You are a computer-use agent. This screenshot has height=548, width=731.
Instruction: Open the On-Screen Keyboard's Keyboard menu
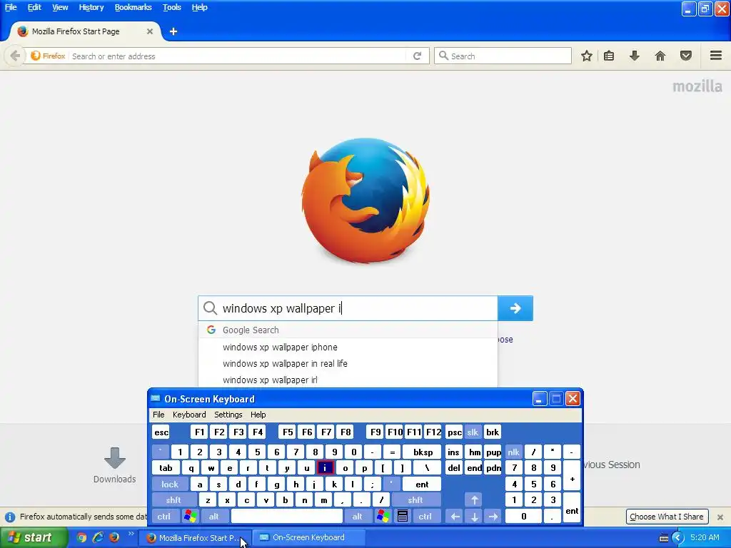click(x=188, y=415)
